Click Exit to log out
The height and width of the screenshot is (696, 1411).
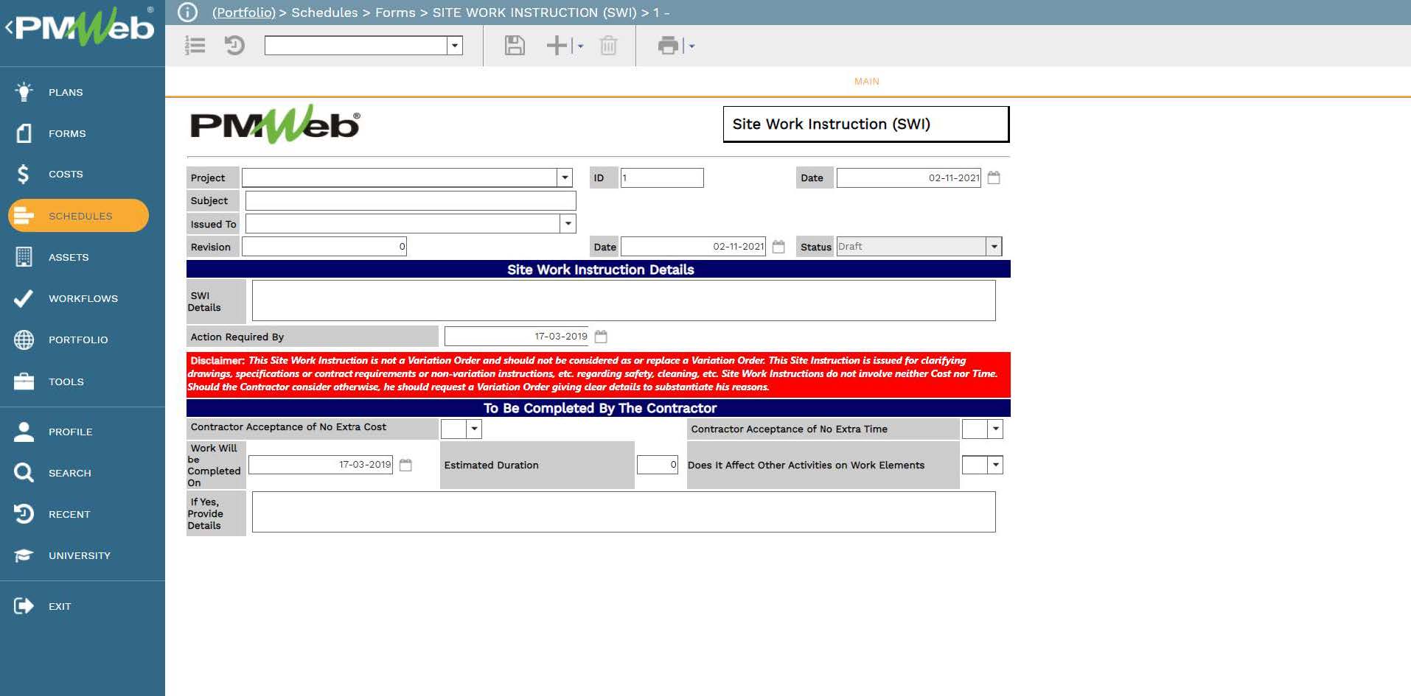coord(60,606)
